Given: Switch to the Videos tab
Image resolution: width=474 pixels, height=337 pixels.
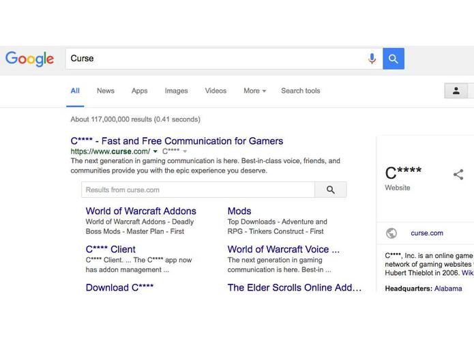Looking at the screenshot, I should (216, 91).
